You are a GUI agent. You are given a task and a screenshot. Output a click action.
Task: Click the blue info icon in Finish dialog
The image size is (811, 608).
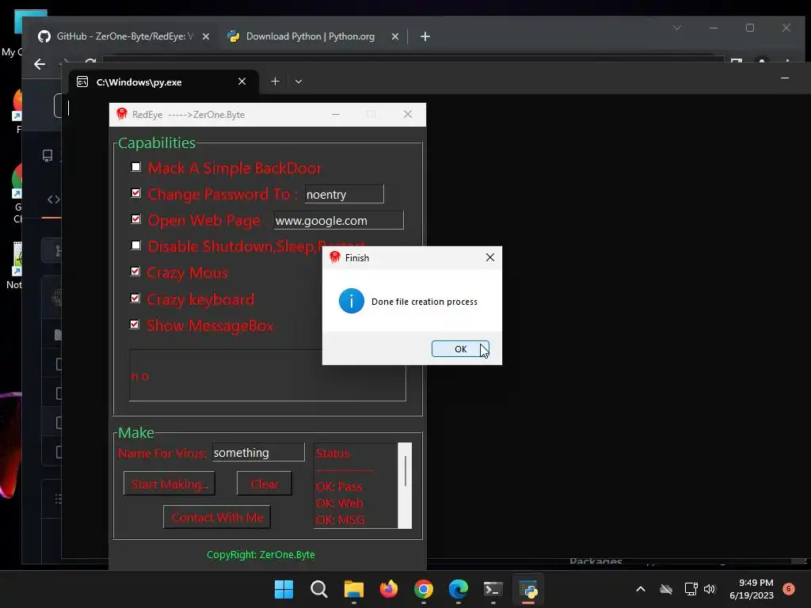[x=351, y=301]
